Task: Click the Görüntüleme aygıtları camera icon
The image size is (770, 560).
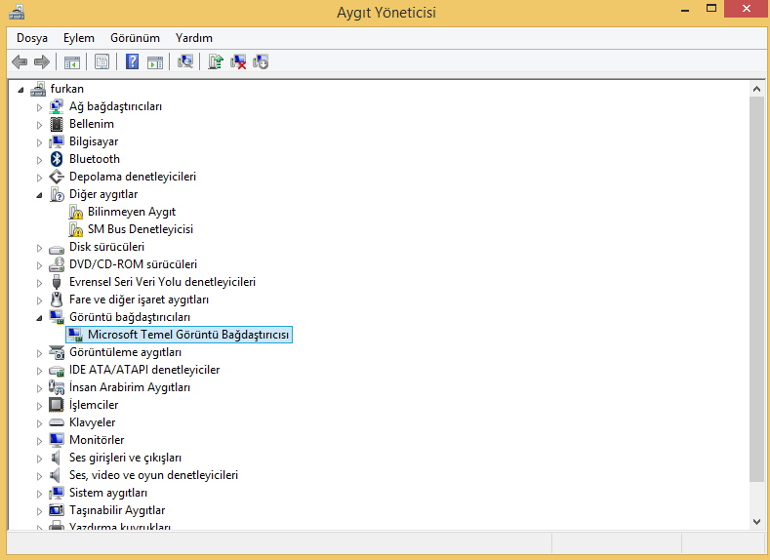Action: coord(57,352)
